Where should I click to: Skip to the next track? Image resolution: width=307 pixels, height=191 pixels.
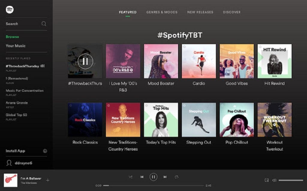pos(165,177)
